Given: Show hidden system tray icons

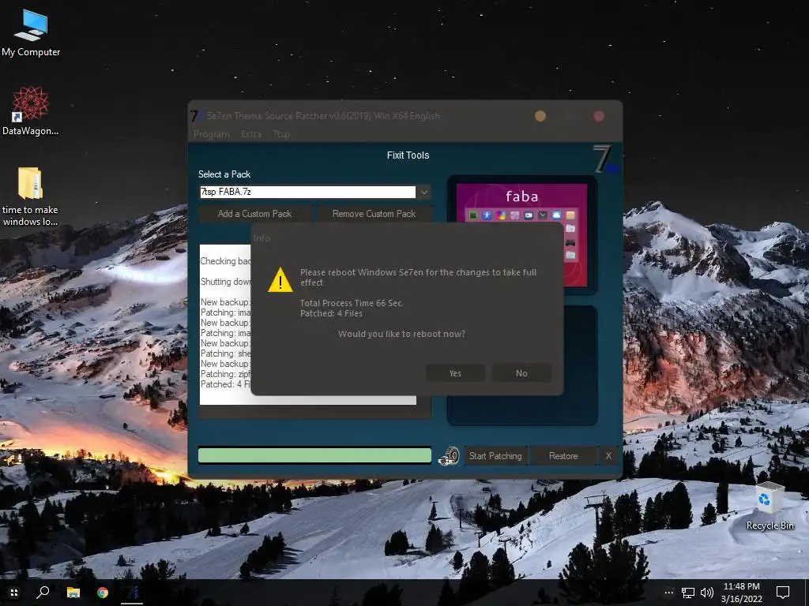Looking at the screenshot, I should point(668,593).
